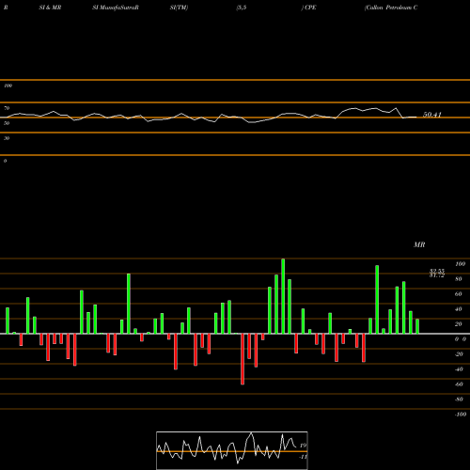This screenshot has width=470, height=470.
Task: Click the -11 label in mini chart
Action: pos(303,457)
